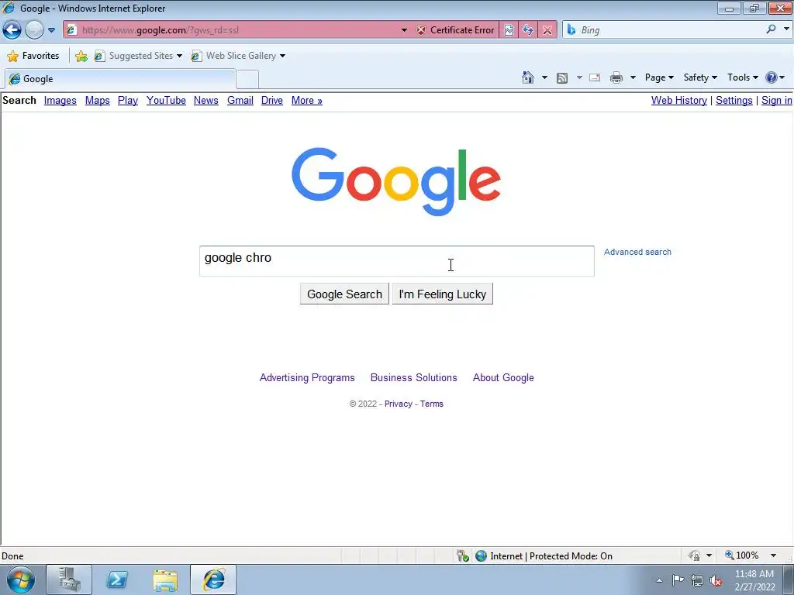Viewport: 794px width, 595px height.
Task: Open the Favorites star button
Action: click(x=33, y=56)
